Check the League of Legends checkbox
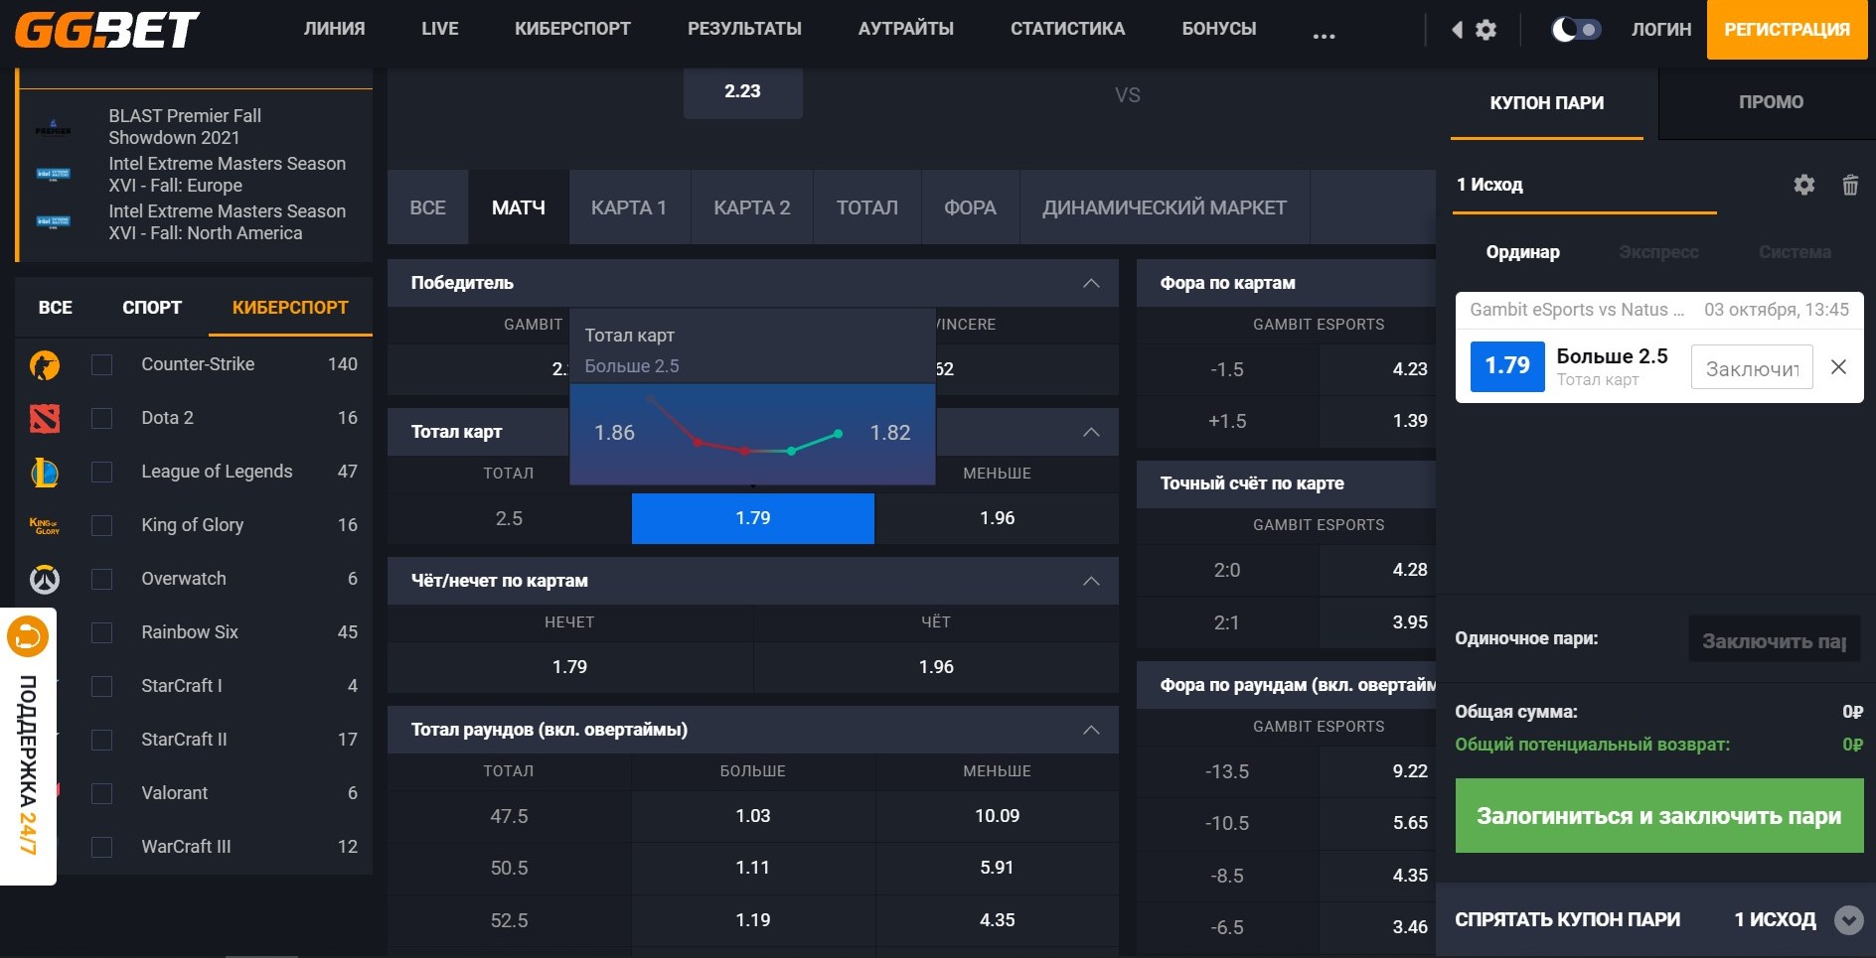This screenshot has width=1876, height=958. [101, 473]
